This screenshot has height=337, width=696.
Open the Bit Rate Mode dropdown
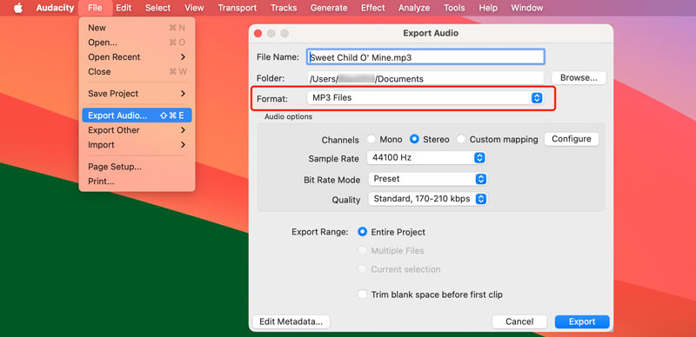point(427,179)
